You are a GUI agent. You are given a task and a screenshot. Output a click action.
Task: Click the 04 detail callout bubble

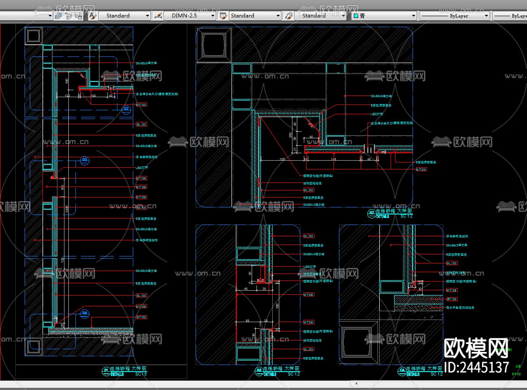tap(85, 313)
